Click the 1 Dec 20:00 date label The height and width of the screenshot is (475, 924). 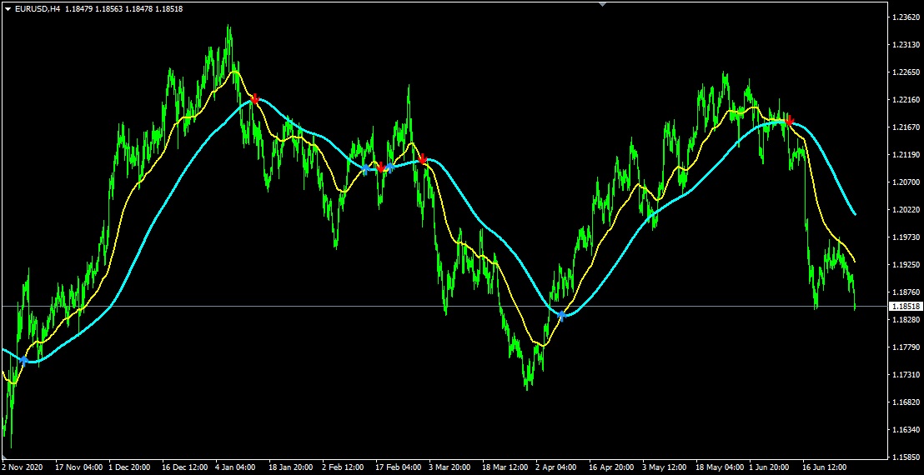point(129,467)
